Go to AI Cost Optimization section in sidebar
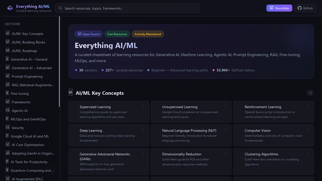Viewport: 322px width, 181px height. [x=30, y=145]
